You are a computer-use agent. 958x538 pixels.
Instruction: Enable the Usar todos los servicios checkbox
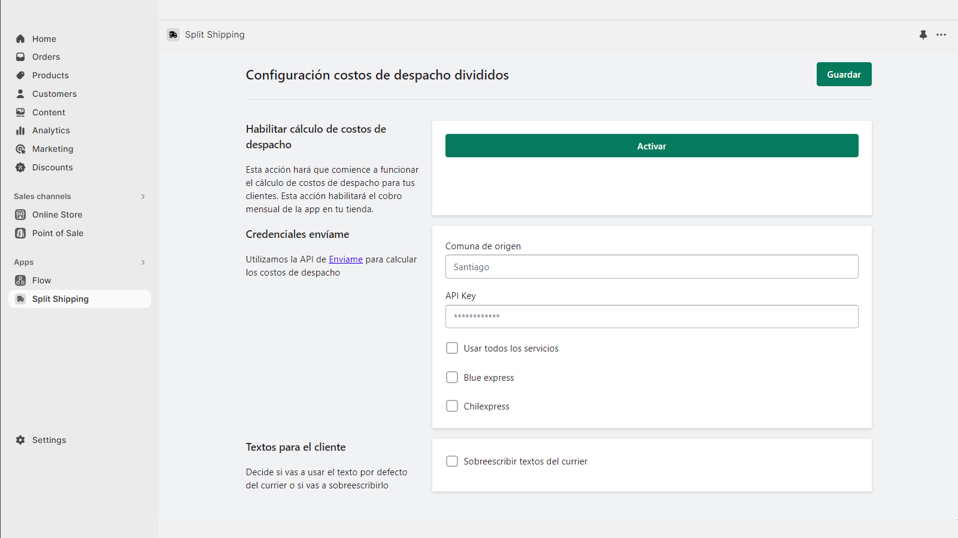point(452,348)
